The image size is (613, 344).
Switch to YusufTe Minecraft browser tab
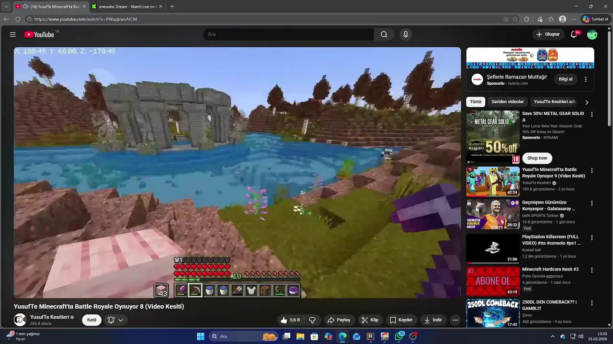click(x=51, y=7)
